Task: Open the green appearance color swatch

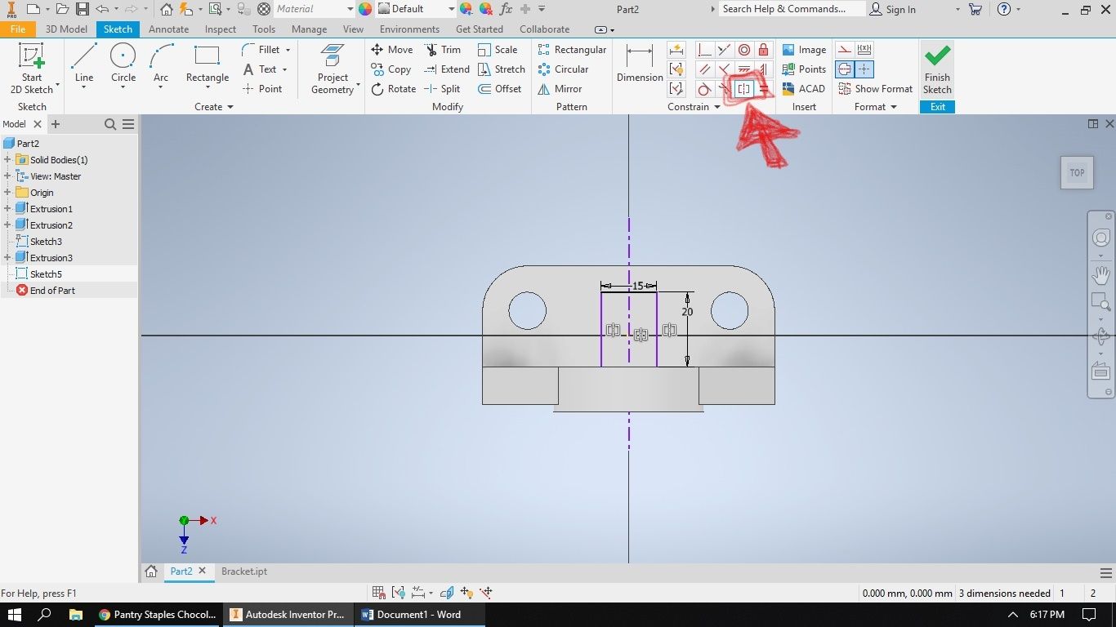Action: pyautogui.click(x=364, y=9)
